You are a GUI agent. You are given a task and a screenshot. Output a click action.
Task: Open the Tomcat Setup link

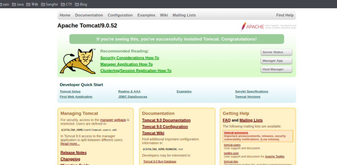[70, 91]
